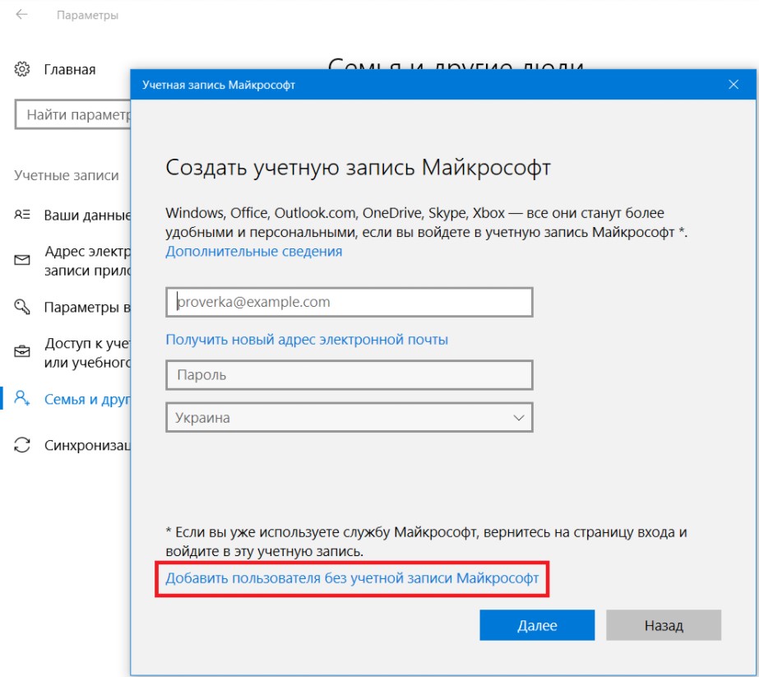Click the Создать учетную запись Майкрософт heading
The image size is (759, 677).
point(359,168)
